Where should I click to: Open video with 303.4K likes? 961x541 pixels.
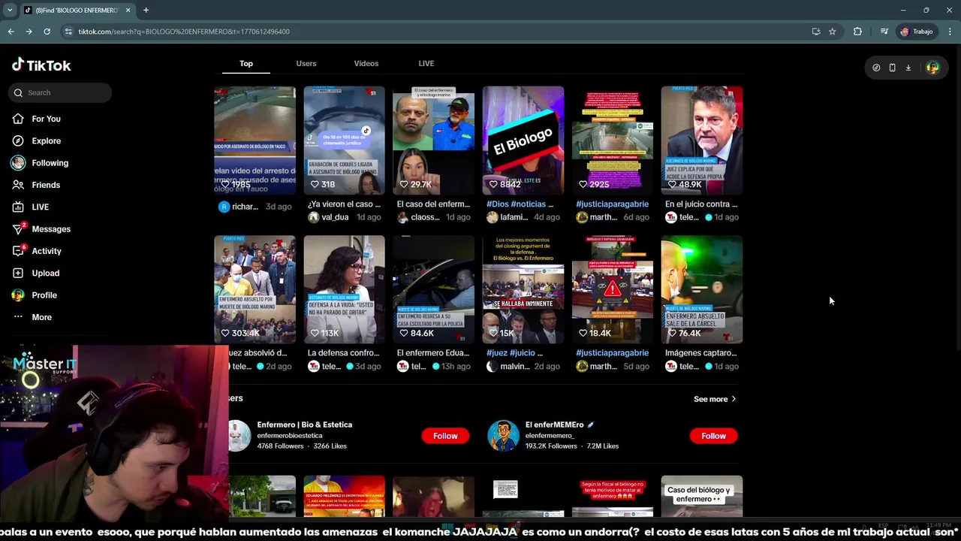pos(255,289)
